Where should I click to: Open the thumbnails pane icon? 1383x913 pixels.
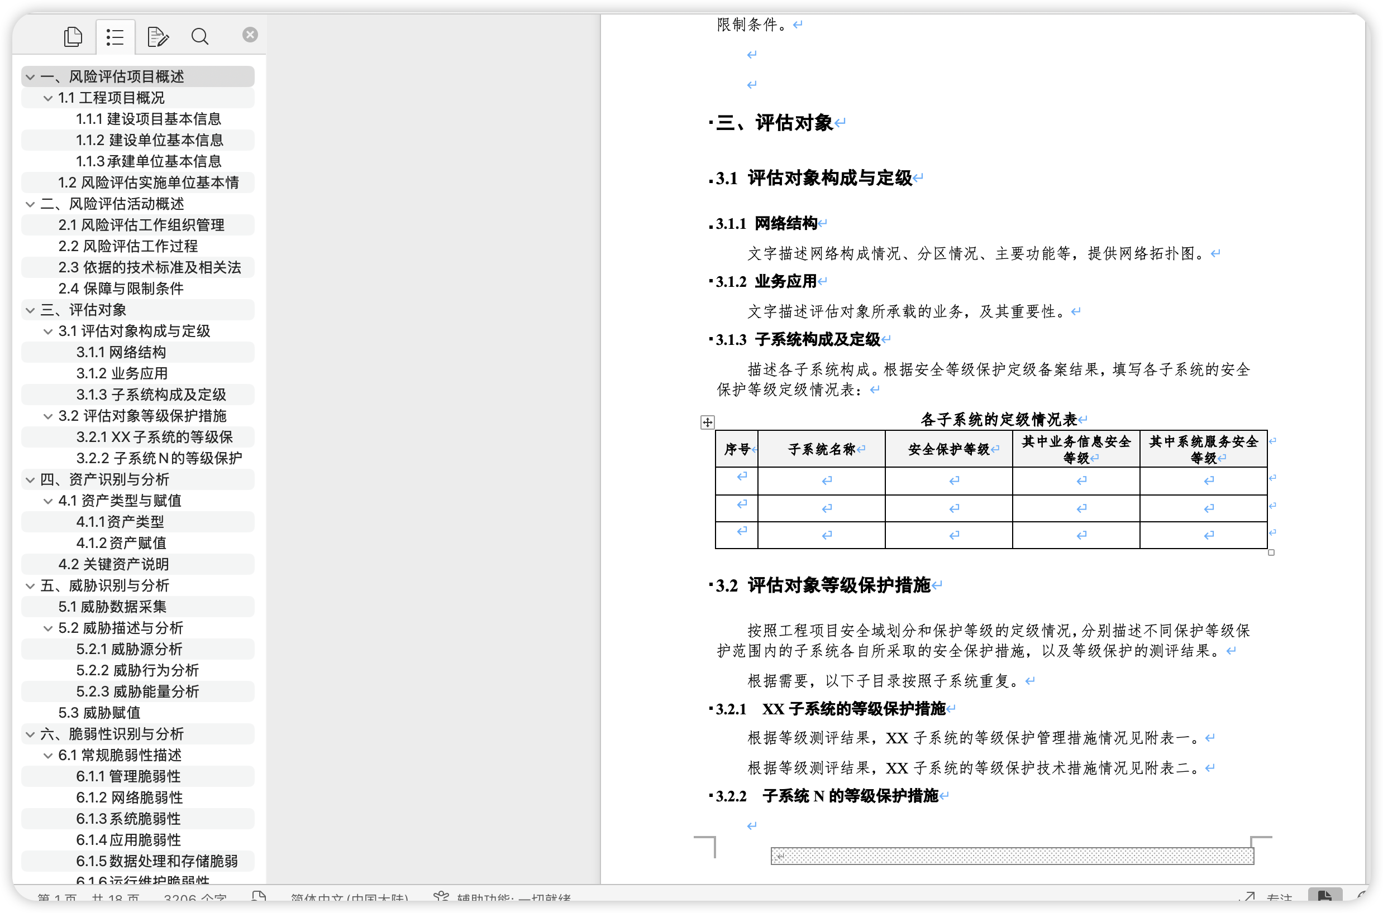tap(73, 37)
